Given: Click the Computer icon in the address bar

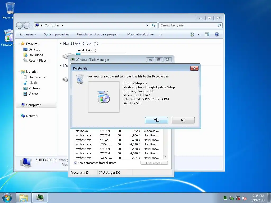Looking at the screenshot, I should [x=37, y=25].
